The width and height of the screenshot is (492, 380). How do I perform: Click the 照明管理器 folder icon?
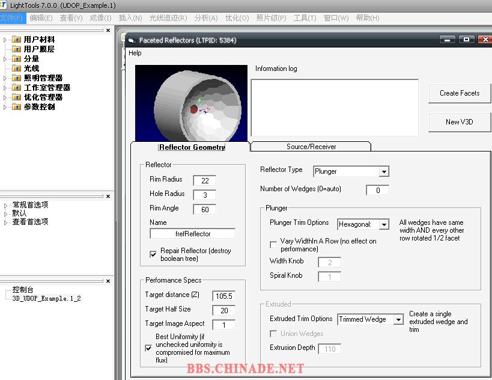point(17,78)
